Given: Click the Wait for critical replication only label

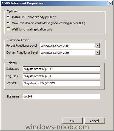Looking at the screenshot, I should [x=32, y=29].
